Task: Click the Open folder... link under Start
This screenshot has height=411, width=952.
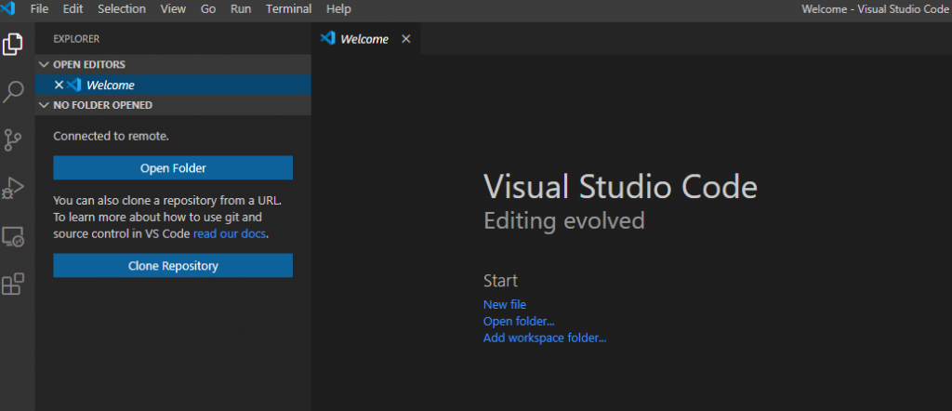Action: 519,321
